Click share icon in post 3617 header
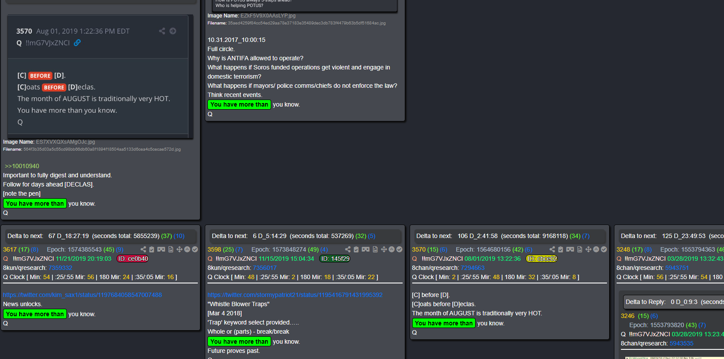This screenshot has height=359, width=724. (x=143, y=249)
